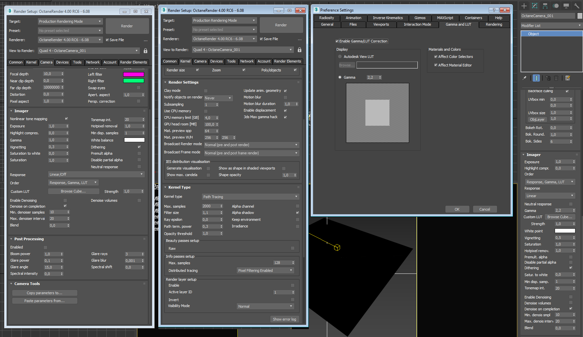Open the Display command panel

click(x=566, y=6)
